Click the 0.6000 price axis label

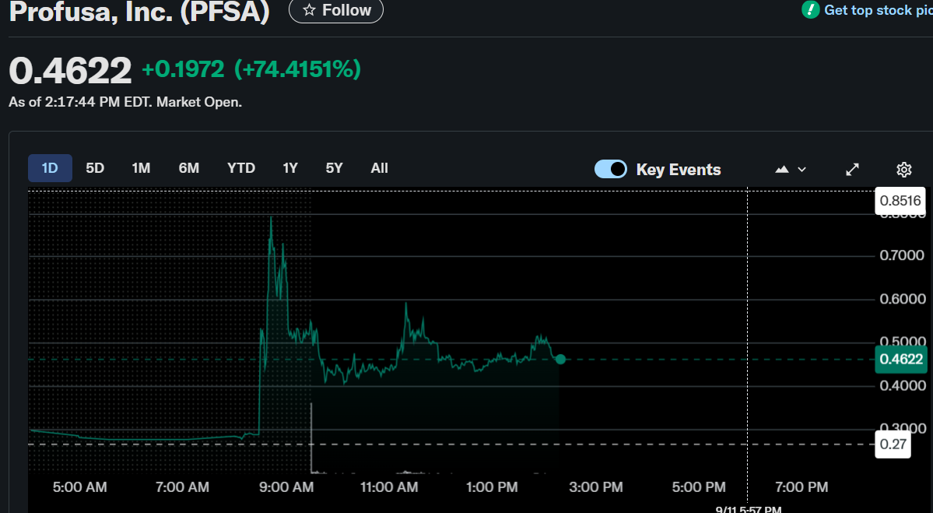click(902, 299)
